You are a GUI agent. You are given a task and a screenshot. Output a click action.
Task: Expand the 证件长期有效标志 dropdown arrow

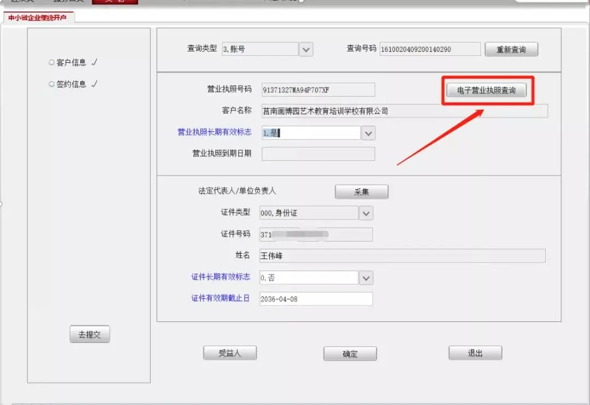[366, 278]
